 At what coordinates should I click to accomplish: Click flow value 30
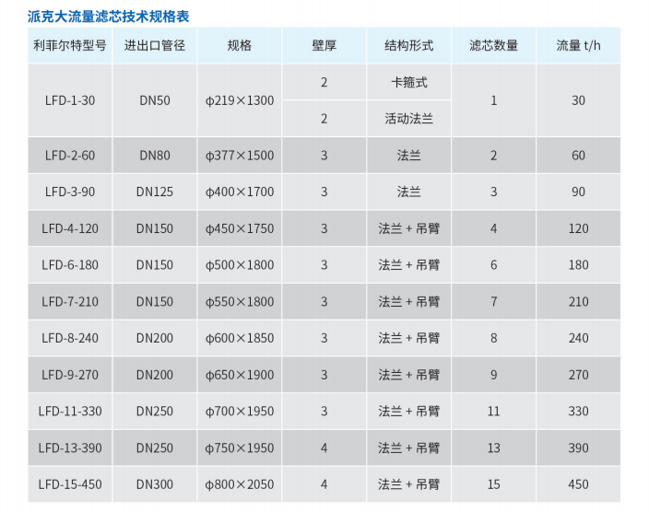tap(578, 100)
